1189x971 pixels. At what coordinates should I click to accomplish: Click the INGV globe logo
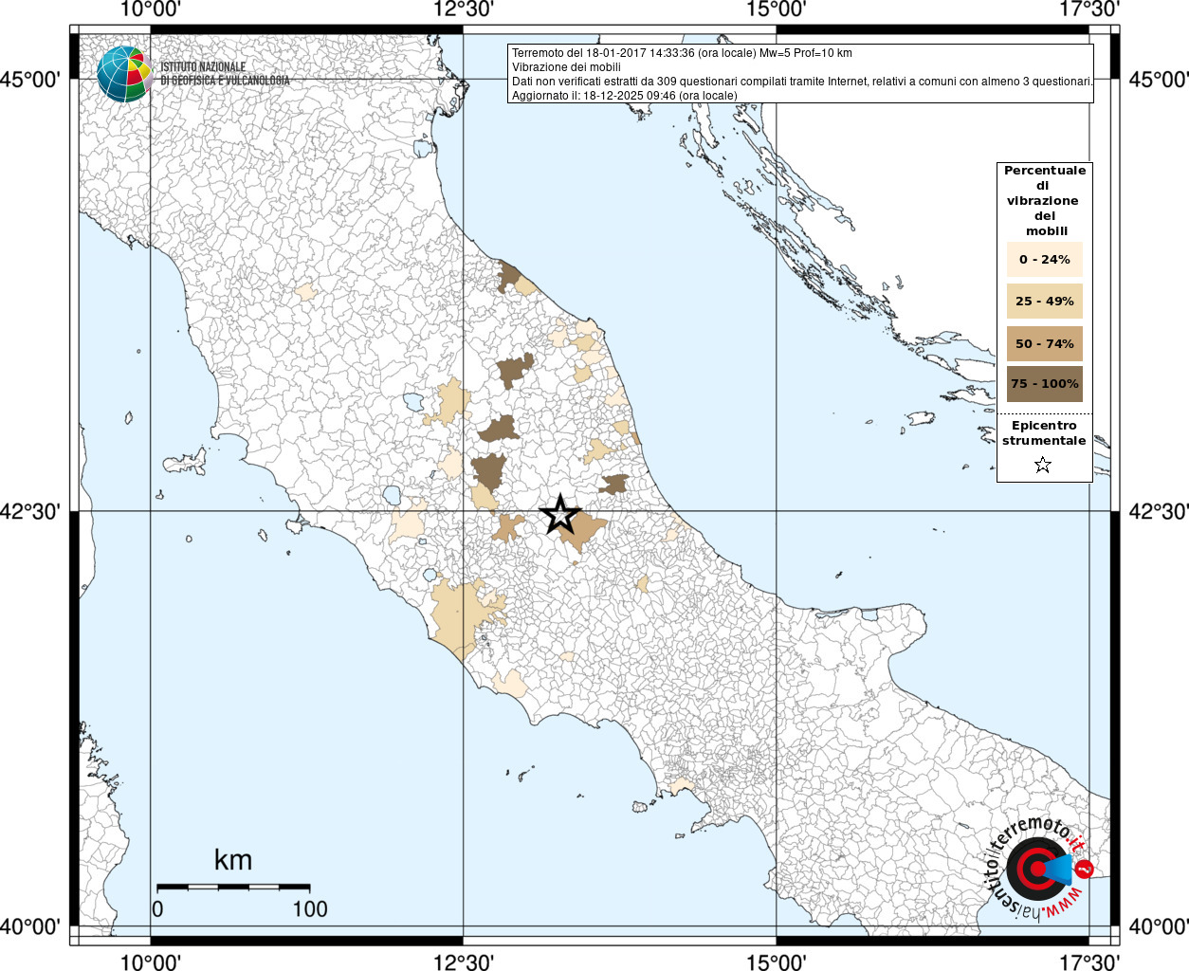click(124, 74)
